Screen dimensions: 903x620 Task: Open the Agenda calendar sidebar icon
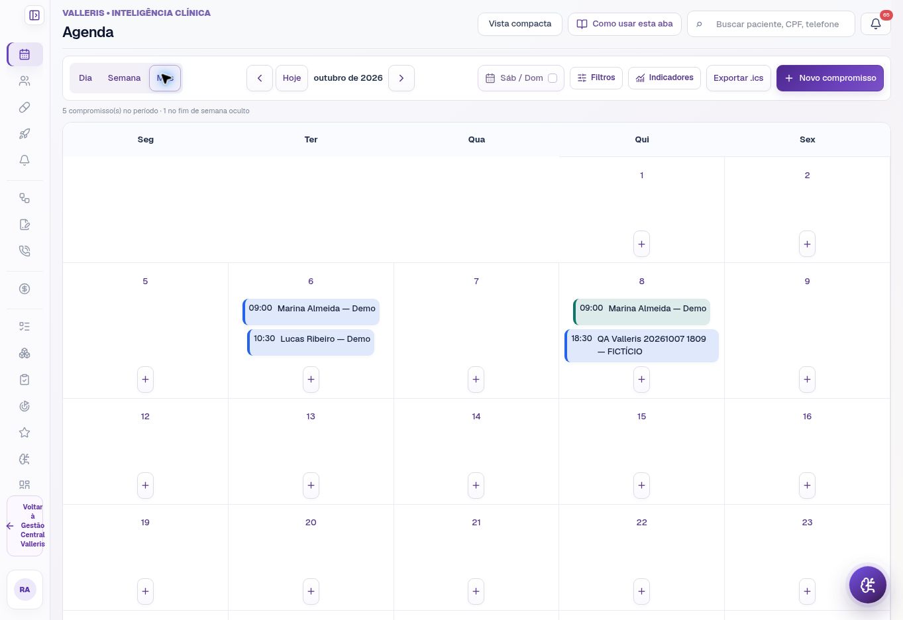pos(25,54)
